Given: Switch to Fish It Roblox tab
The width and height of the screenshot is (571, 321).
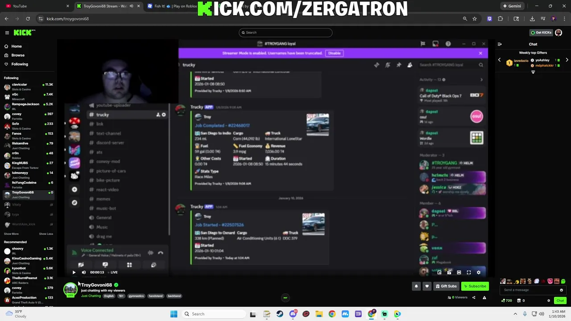Looking at the screenshot, I should click(x=175, y=6).
